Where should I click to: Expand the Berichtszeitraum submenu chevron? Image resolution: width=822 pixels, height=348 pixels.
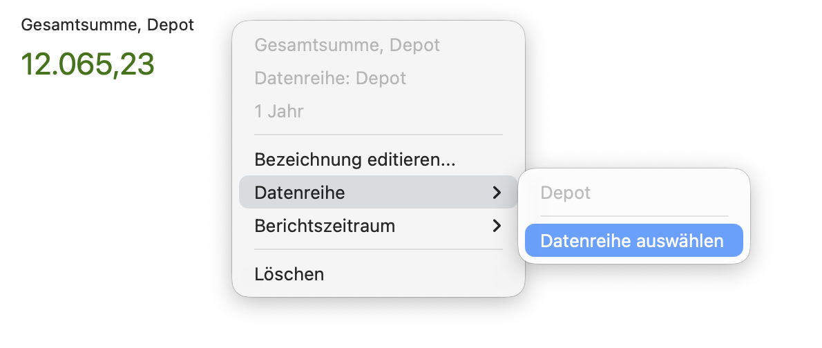497,226
